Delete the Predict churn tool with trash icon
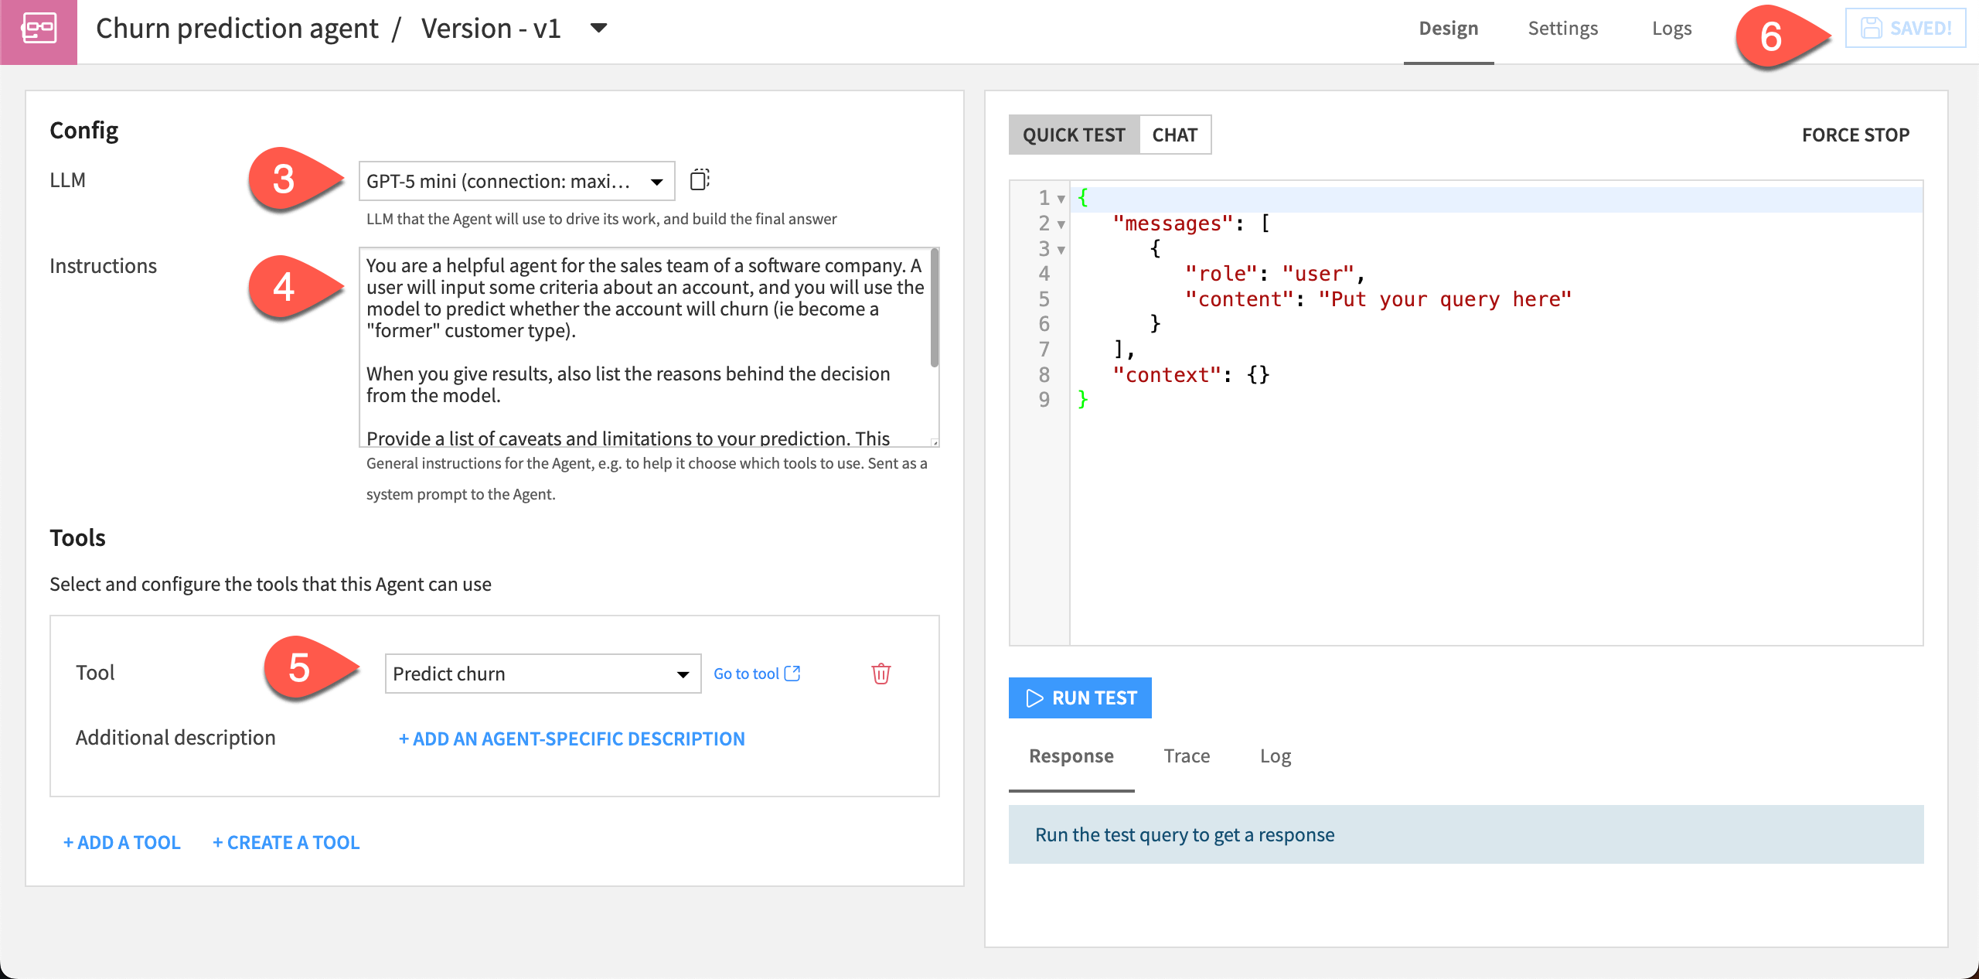This screenshot has width=1979, height=979. point(881,674)
